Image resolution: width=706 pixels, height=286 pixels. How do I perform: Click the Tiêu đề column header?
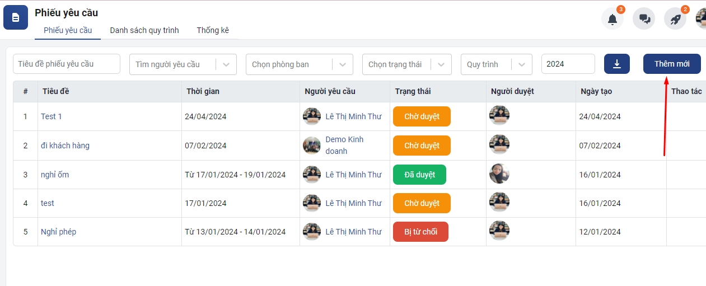(56, 91)
